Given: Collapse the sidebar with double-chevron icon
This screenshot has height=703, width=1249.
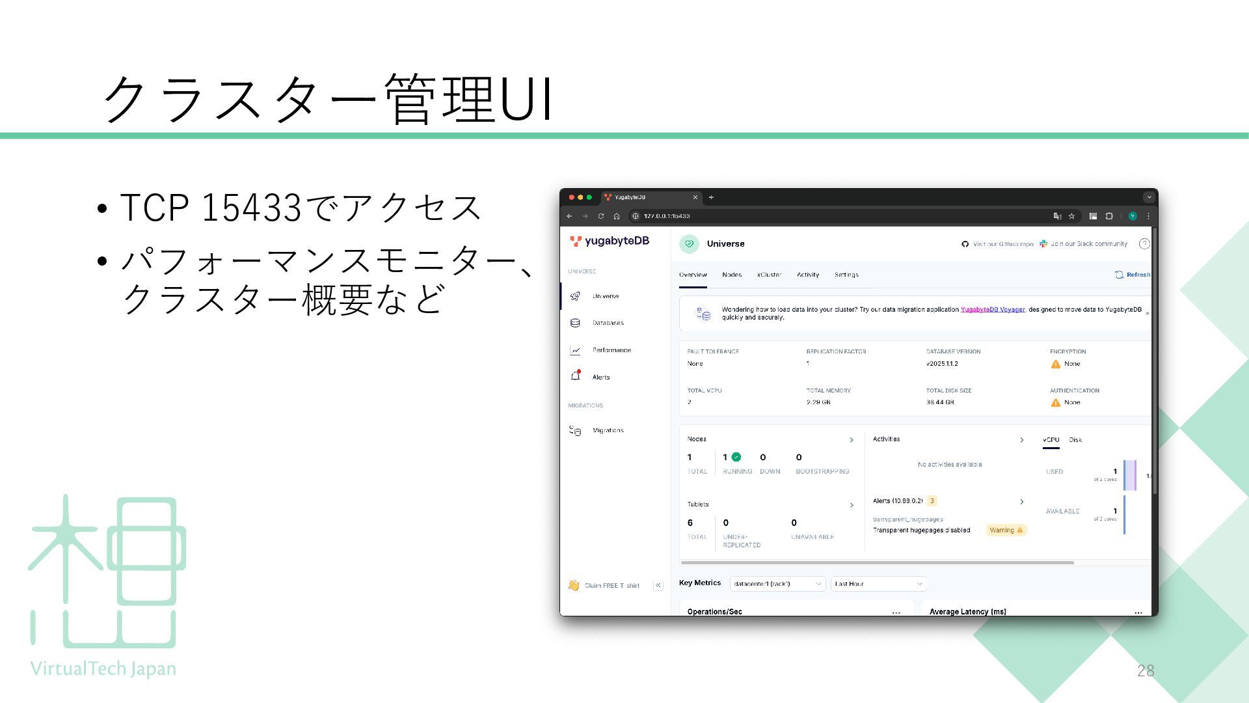Looking at the screenshot, I should (658, 585).
